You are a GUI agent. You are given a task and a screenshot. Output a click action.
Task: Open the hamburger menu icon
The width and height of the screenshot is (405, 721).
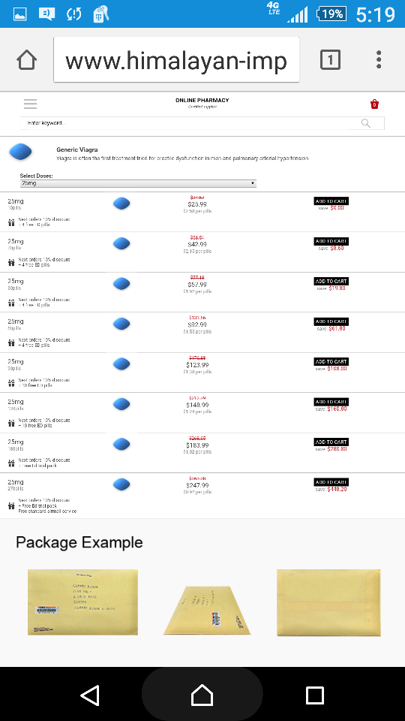(x=30, y=104)
